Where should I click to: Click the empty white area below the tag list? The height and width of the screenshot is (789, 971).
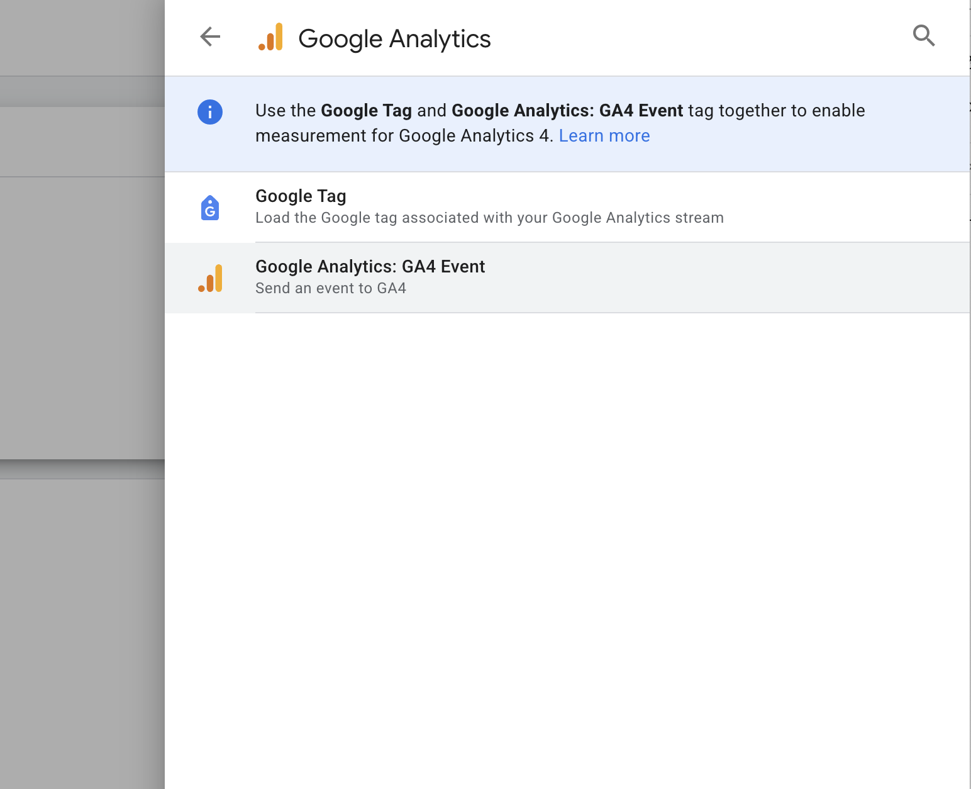(x=566, y=535)
